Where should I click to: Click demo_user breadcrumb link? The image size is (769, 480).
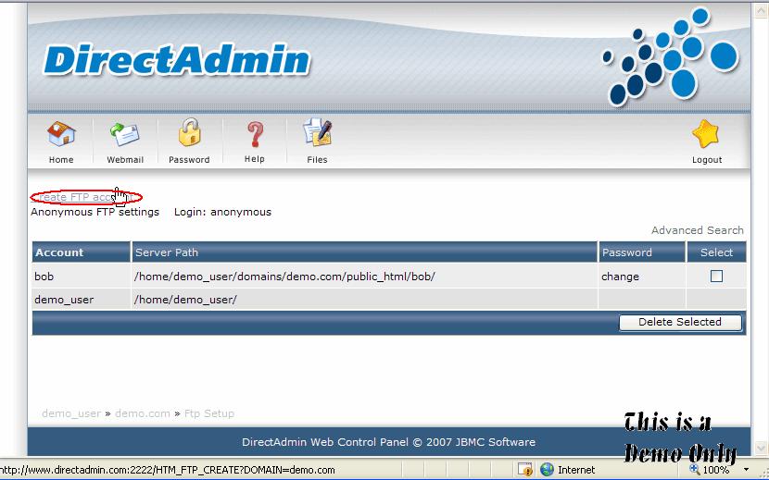(x=71, y=413)
